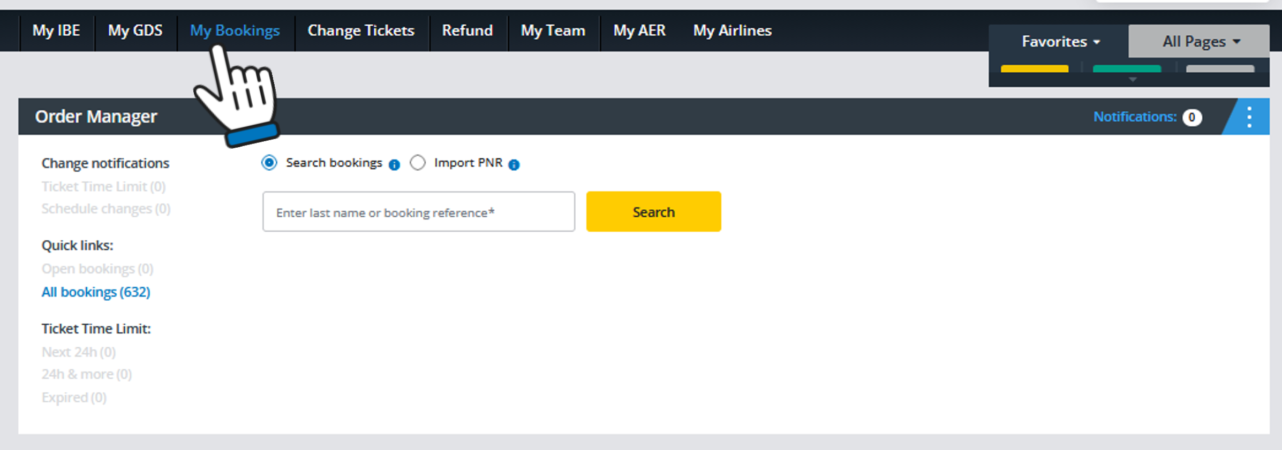Viewport: 1282px width, 450px height.
Task: Open the Refund menu item
Action: (467, 30)
